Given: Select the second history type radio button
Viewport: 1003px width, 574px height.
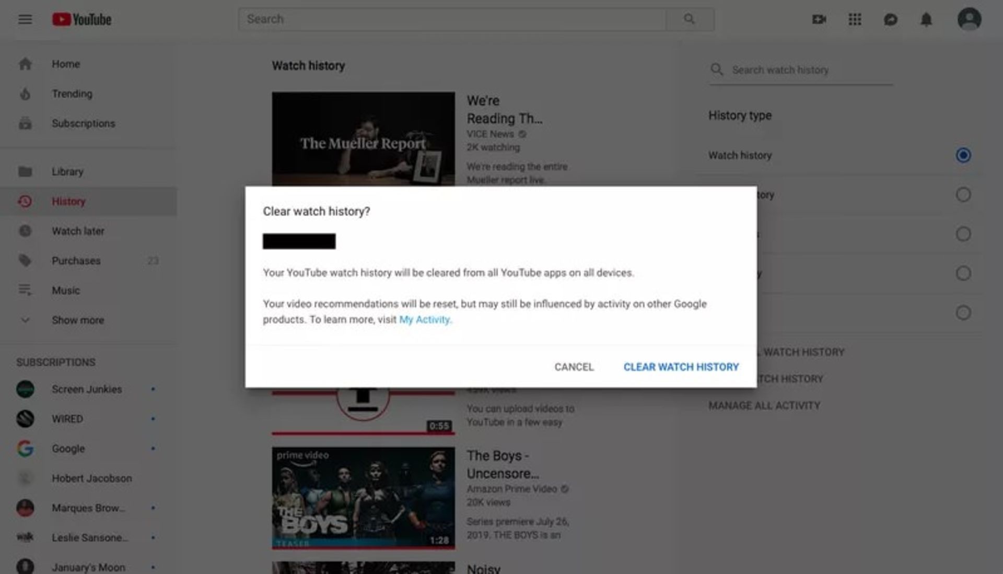Looking at the screenshot, I should (963, 194).
